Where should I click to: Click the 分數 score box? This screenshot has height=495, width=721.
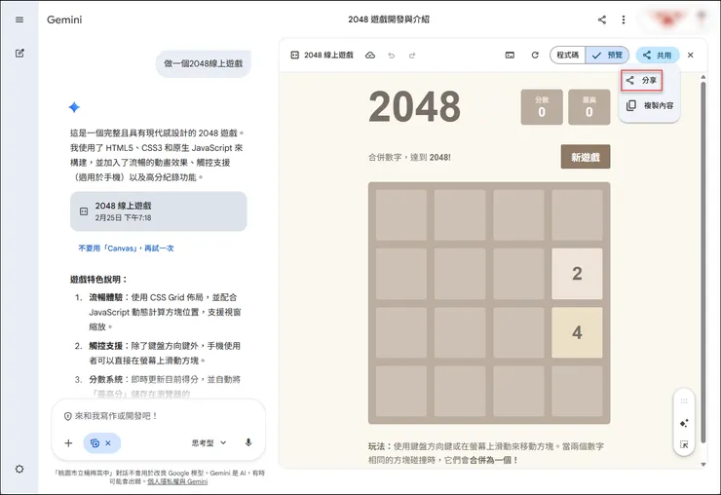point(542,107)
